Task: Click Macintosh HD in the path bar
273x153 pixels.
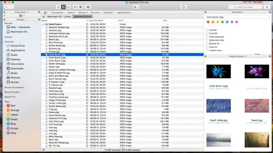Action: pos(54,17)
